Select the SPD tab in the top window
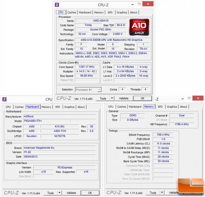The width and height of the screenshot is (205, 197). (110, 12)
